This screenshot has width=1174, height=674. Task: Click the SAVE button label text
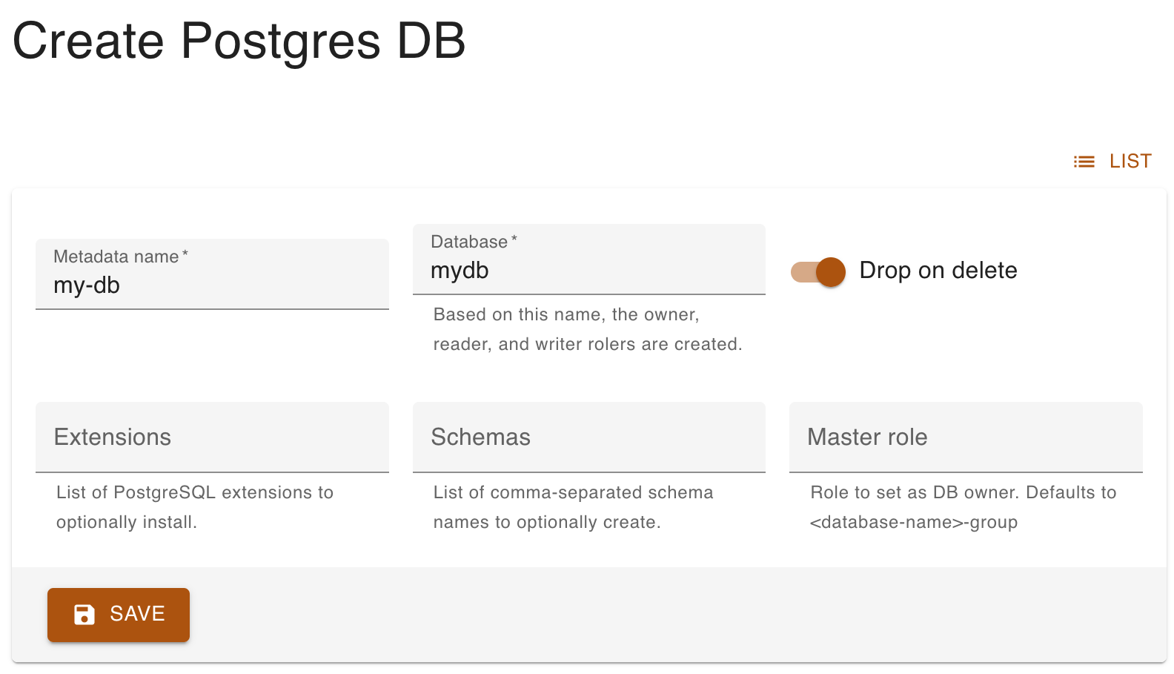(136, 614)
